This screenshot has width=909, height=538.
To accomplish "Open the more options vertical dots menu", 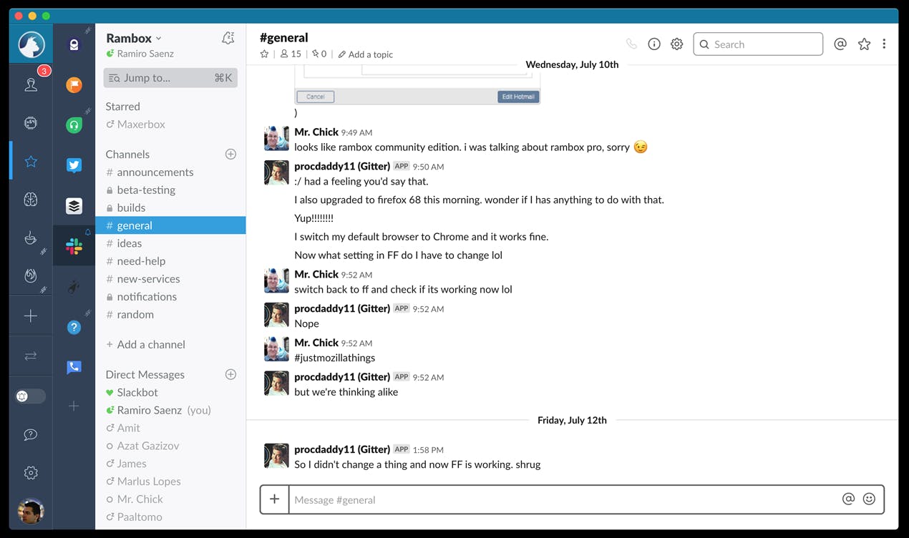I will (884, 44).
